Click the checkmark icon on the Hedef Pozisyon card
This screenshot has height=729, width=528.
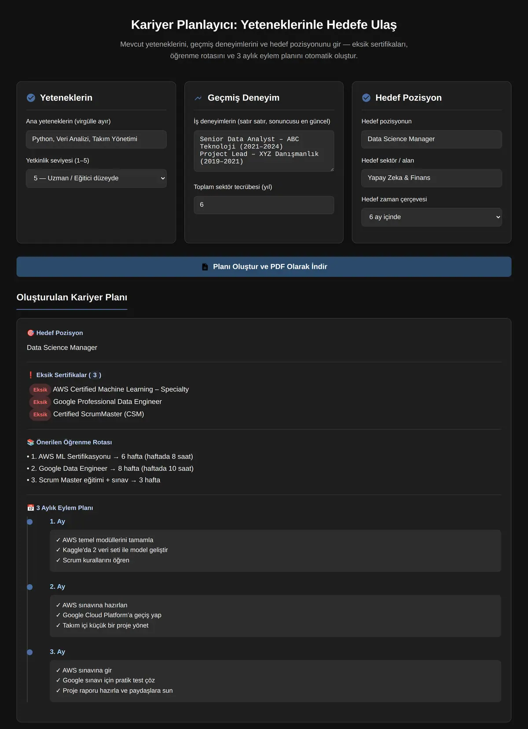pyautogui.click(x=366, y=98)
